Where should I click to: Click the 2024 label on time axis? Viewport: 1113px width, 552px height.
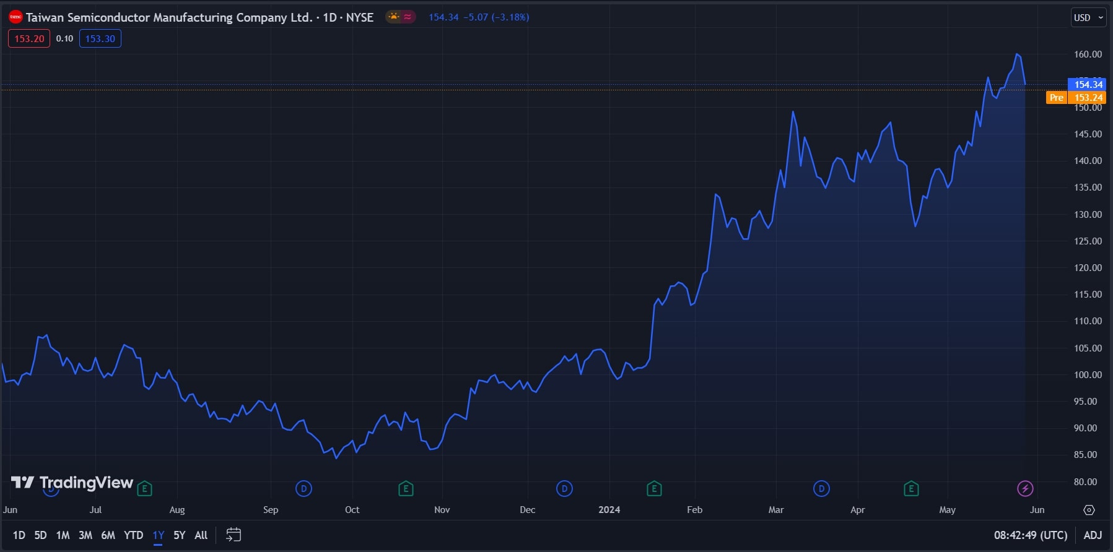pyautogui.click(x=609, y=510)
